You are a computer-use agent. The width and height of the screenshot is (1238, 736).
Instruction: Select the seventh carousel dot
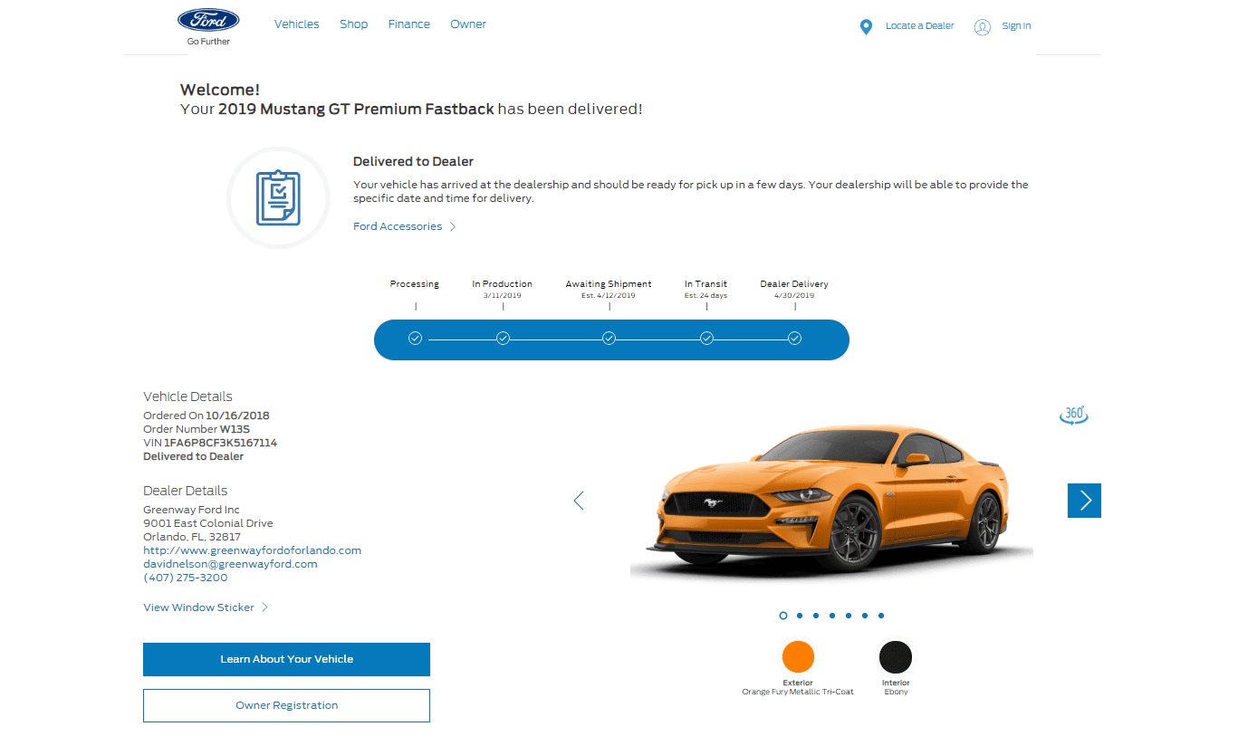click(x=881, y=616)
